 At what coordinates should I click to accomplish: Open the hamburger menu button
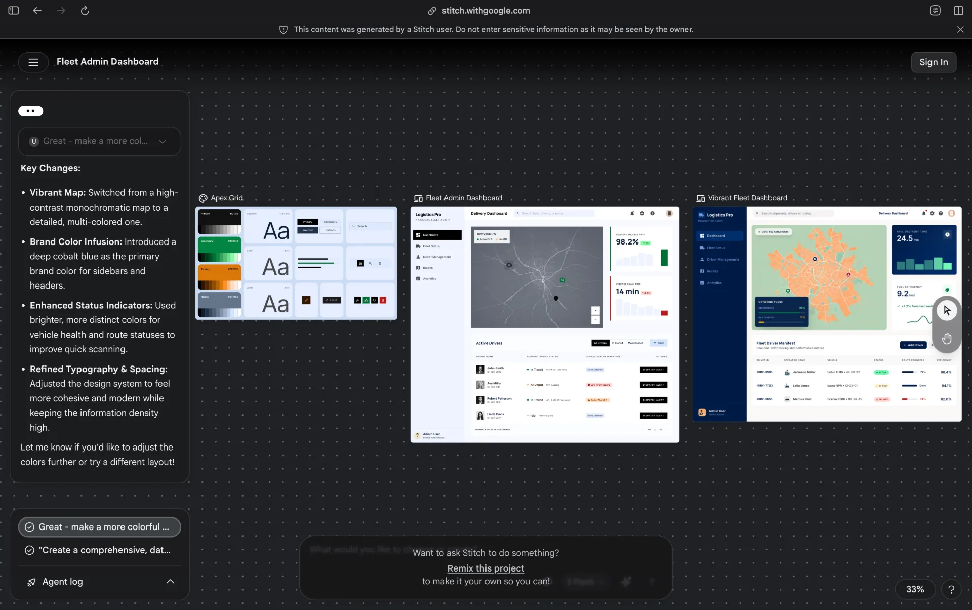coord(33,62)
